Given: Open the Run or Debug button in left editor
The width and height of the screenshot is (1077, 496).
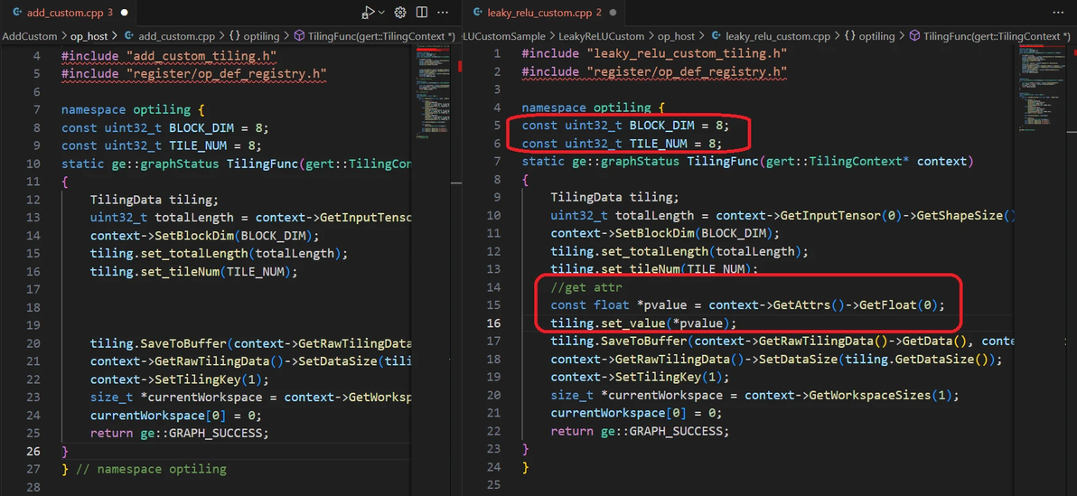Looking at the screenshot, I should [368, 13].
